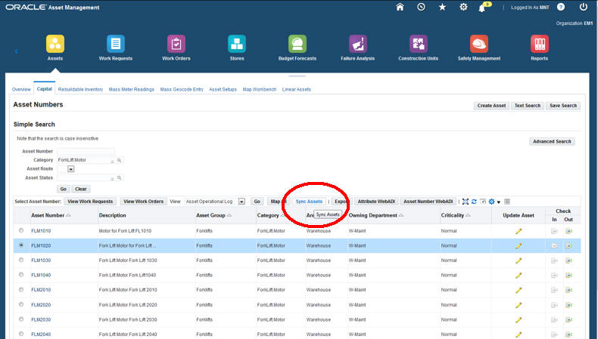Click the pencil Update Asset icon for FLM1010
The image size is (598, 339).
point(519,231)
